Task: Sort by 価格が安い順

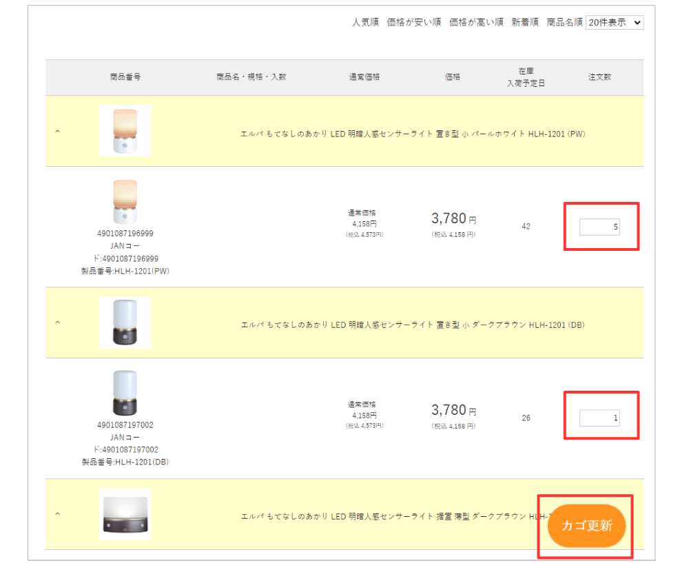Action: [x=414, y=22]
